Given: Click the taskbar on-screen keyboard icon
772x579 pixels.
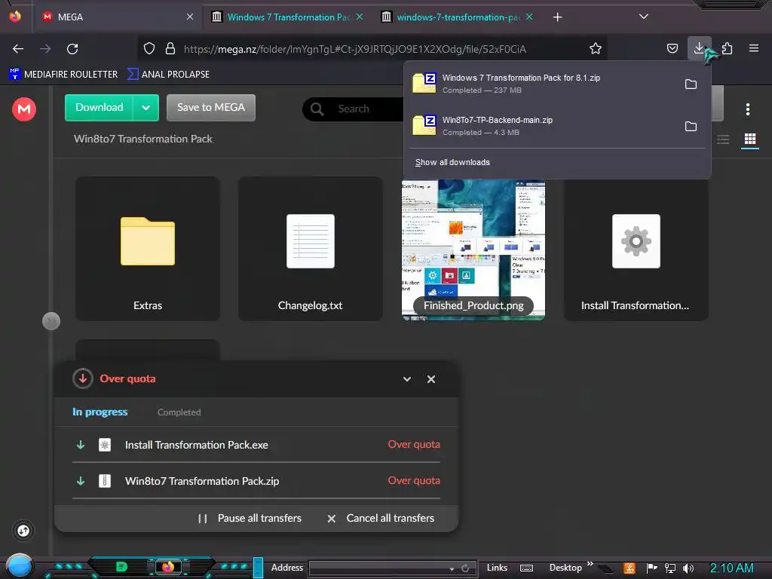Looking at the screenshot, I should (526, 568).
